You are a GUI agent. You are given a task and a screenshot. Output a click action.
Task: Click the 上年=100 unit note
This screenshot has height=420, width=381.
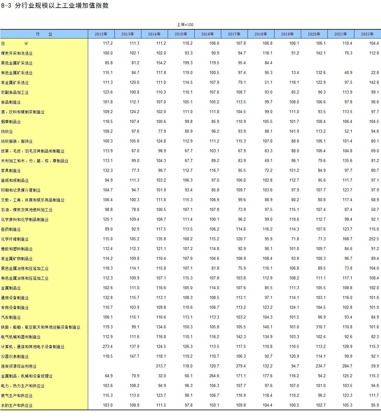point(185,24)
